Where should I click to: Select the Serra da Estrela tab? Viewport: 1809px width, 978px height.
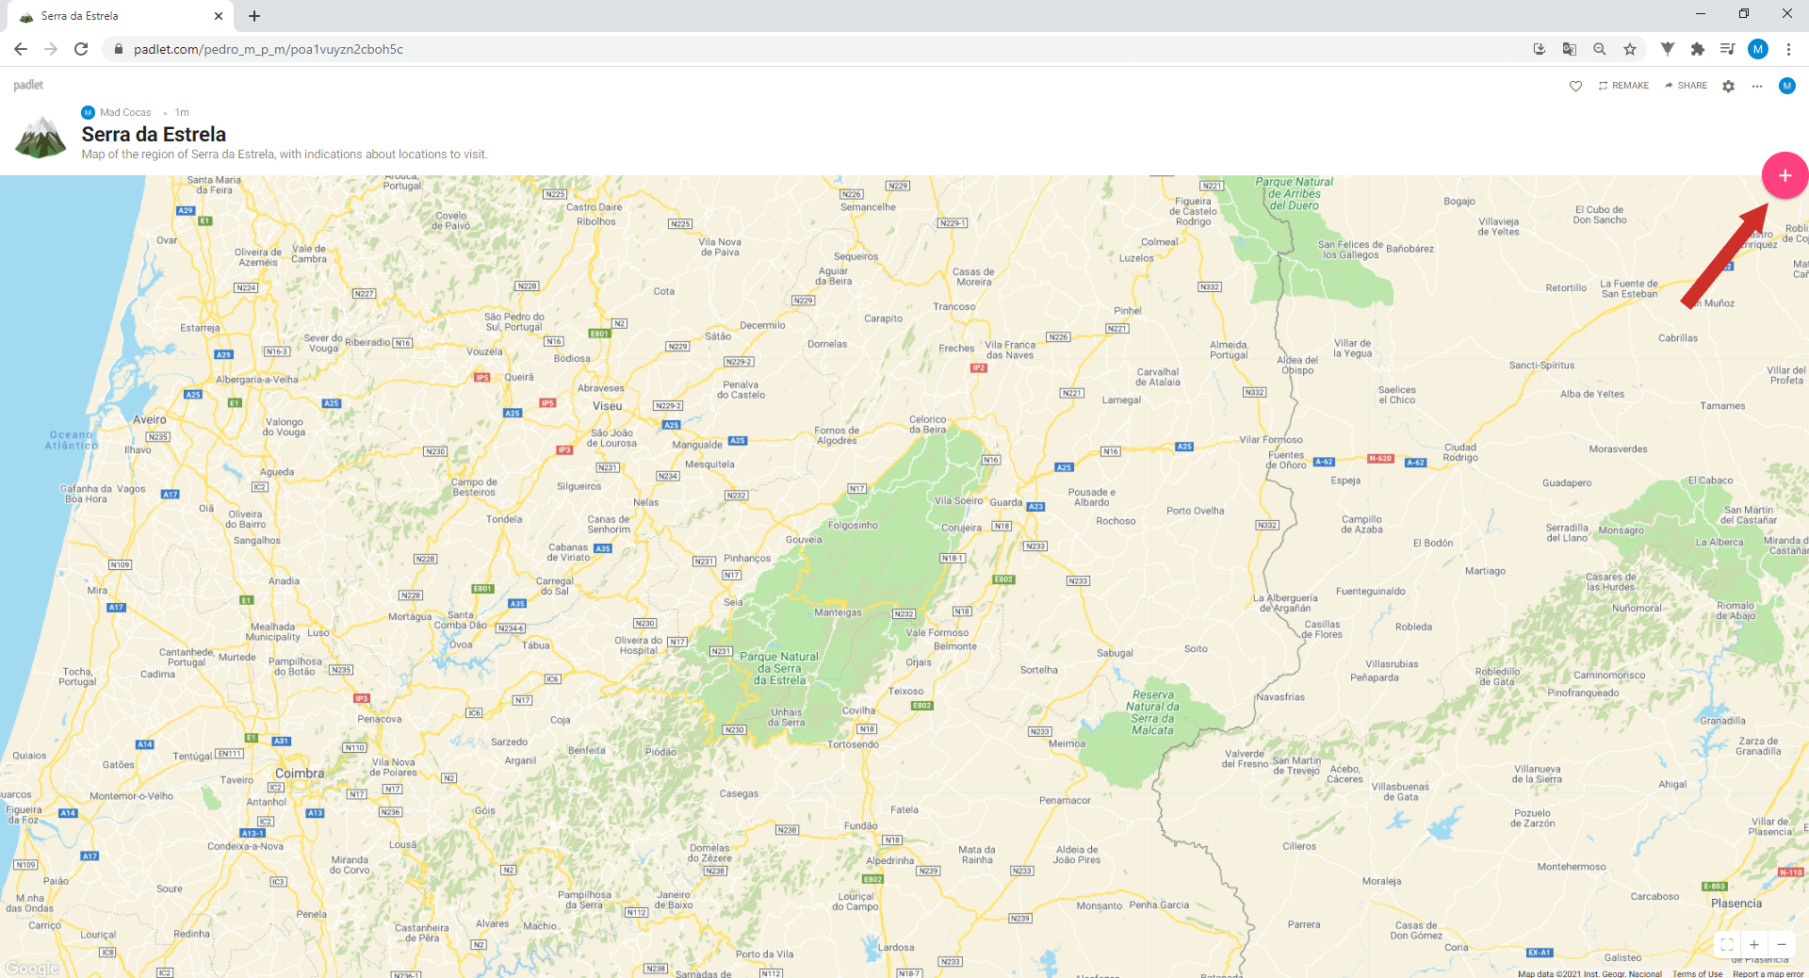[x=121, y=16]
